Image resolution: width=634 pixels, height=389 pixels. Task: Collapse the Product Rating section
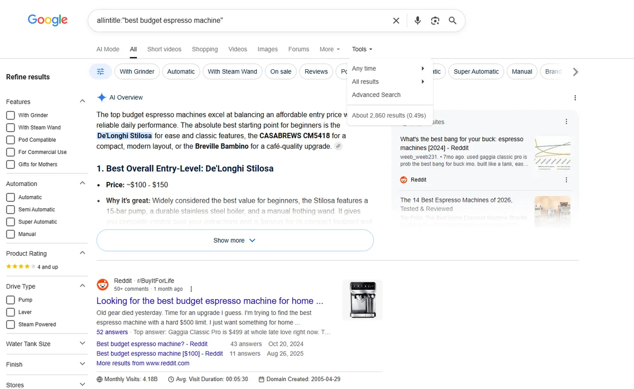[82, 253]
